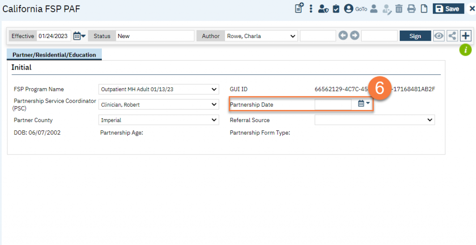476x245 pixels.
Task: Go to next version with right arrow
Action: (355, 36)
